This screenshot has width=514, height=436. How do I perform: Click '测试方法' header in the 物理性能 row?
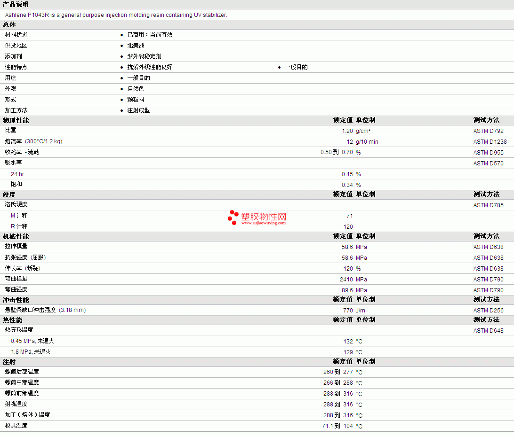tap(487, 120)
